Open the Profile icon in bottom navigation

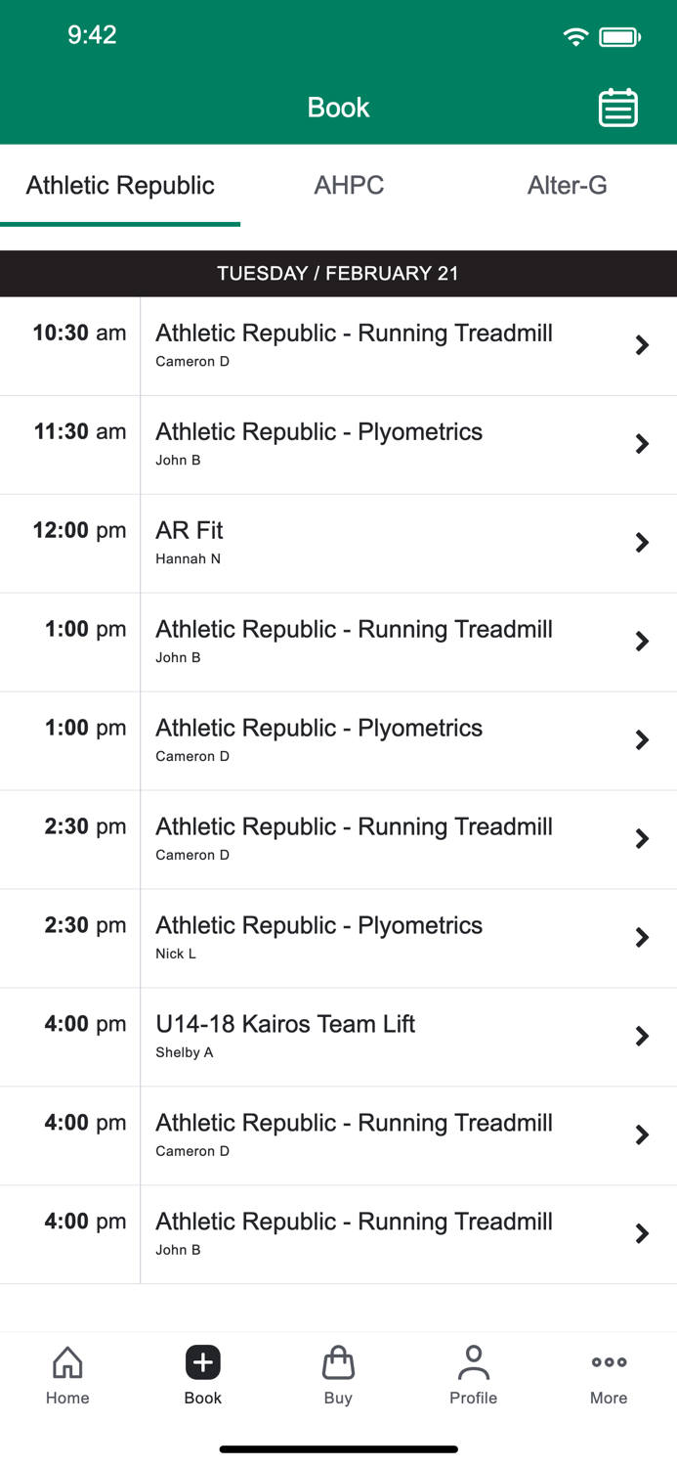click(x=473, y=1374)
